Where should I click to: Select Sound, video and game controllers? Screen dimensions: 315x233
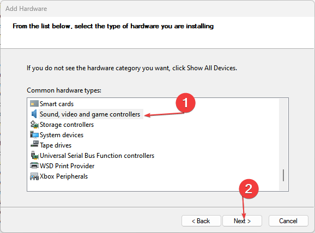click(90, 114)
